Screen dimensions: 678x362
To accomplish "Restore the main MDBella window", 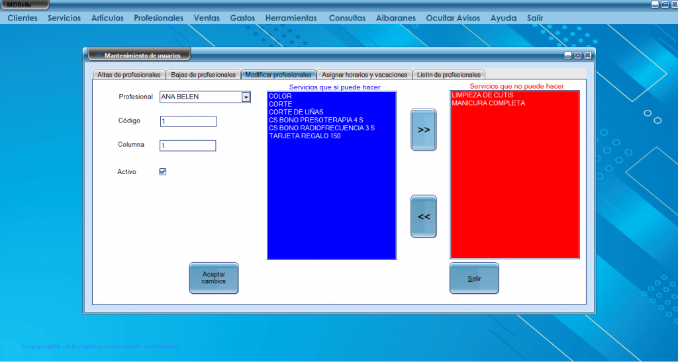I will [x=665, y=5].
